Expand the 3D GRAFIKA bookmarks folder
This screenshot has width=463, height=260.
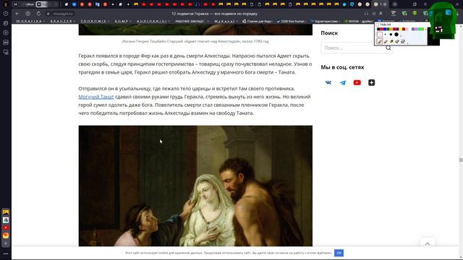click(x=30, y=21)
